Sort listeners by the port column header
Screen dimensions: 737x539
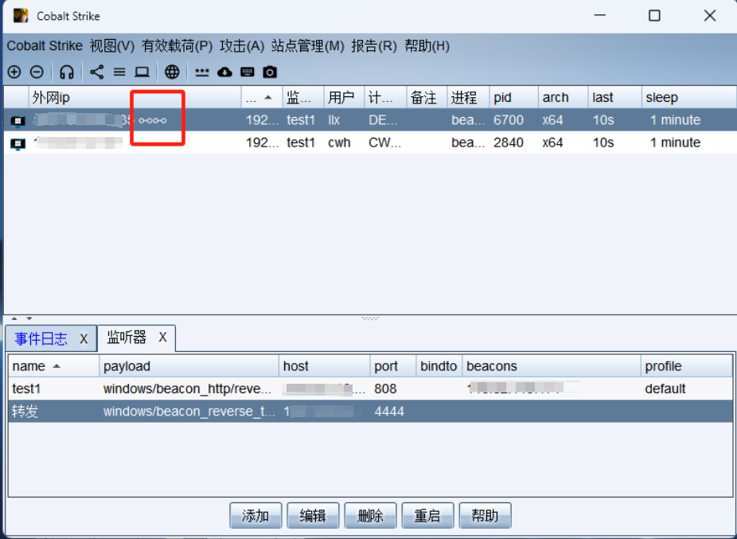(393, 366)
